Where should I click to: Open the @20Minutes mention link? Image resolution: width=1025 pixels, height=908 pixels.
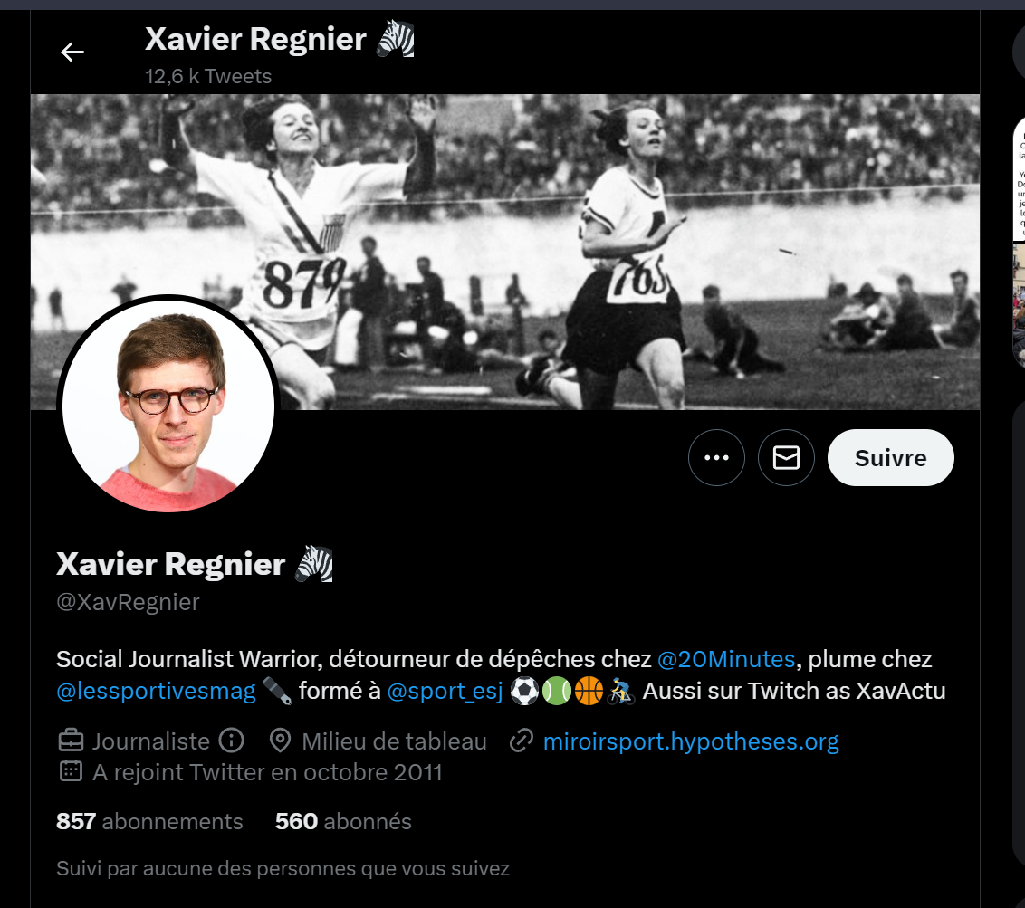coord(725,659)
